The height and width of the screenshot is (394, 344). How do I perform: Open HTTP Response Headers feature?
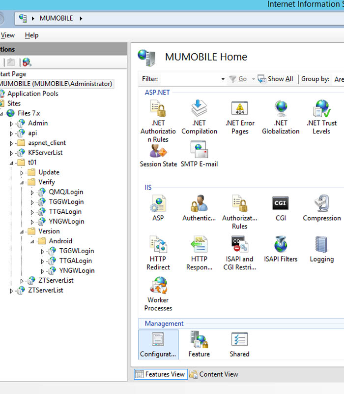pos(199,253)
